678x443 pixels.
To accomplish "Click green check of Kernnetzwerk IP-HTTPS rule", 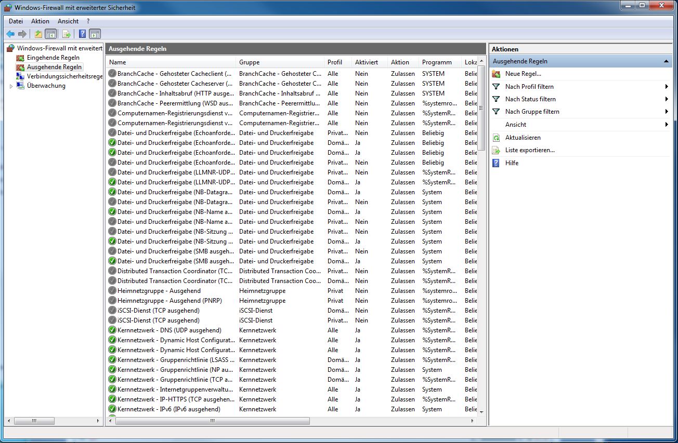I will tap(112, 399).
